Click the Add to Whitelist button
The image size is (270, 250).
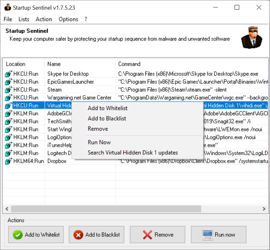[x=36, y=234]
